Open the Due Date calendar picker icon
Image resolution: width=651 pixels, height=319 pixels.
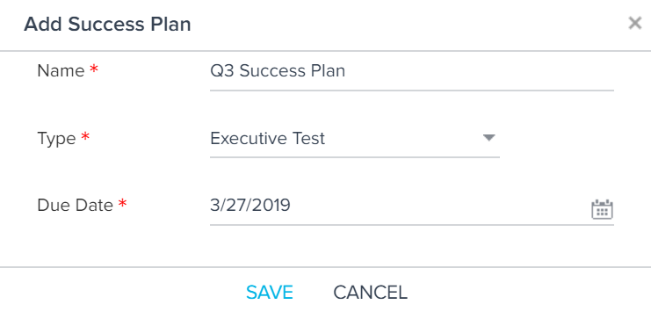coord(602,209)
